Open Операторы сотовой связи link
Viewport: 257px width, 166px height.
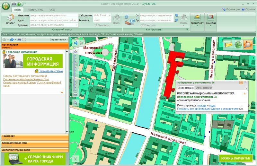coord(20,83)
